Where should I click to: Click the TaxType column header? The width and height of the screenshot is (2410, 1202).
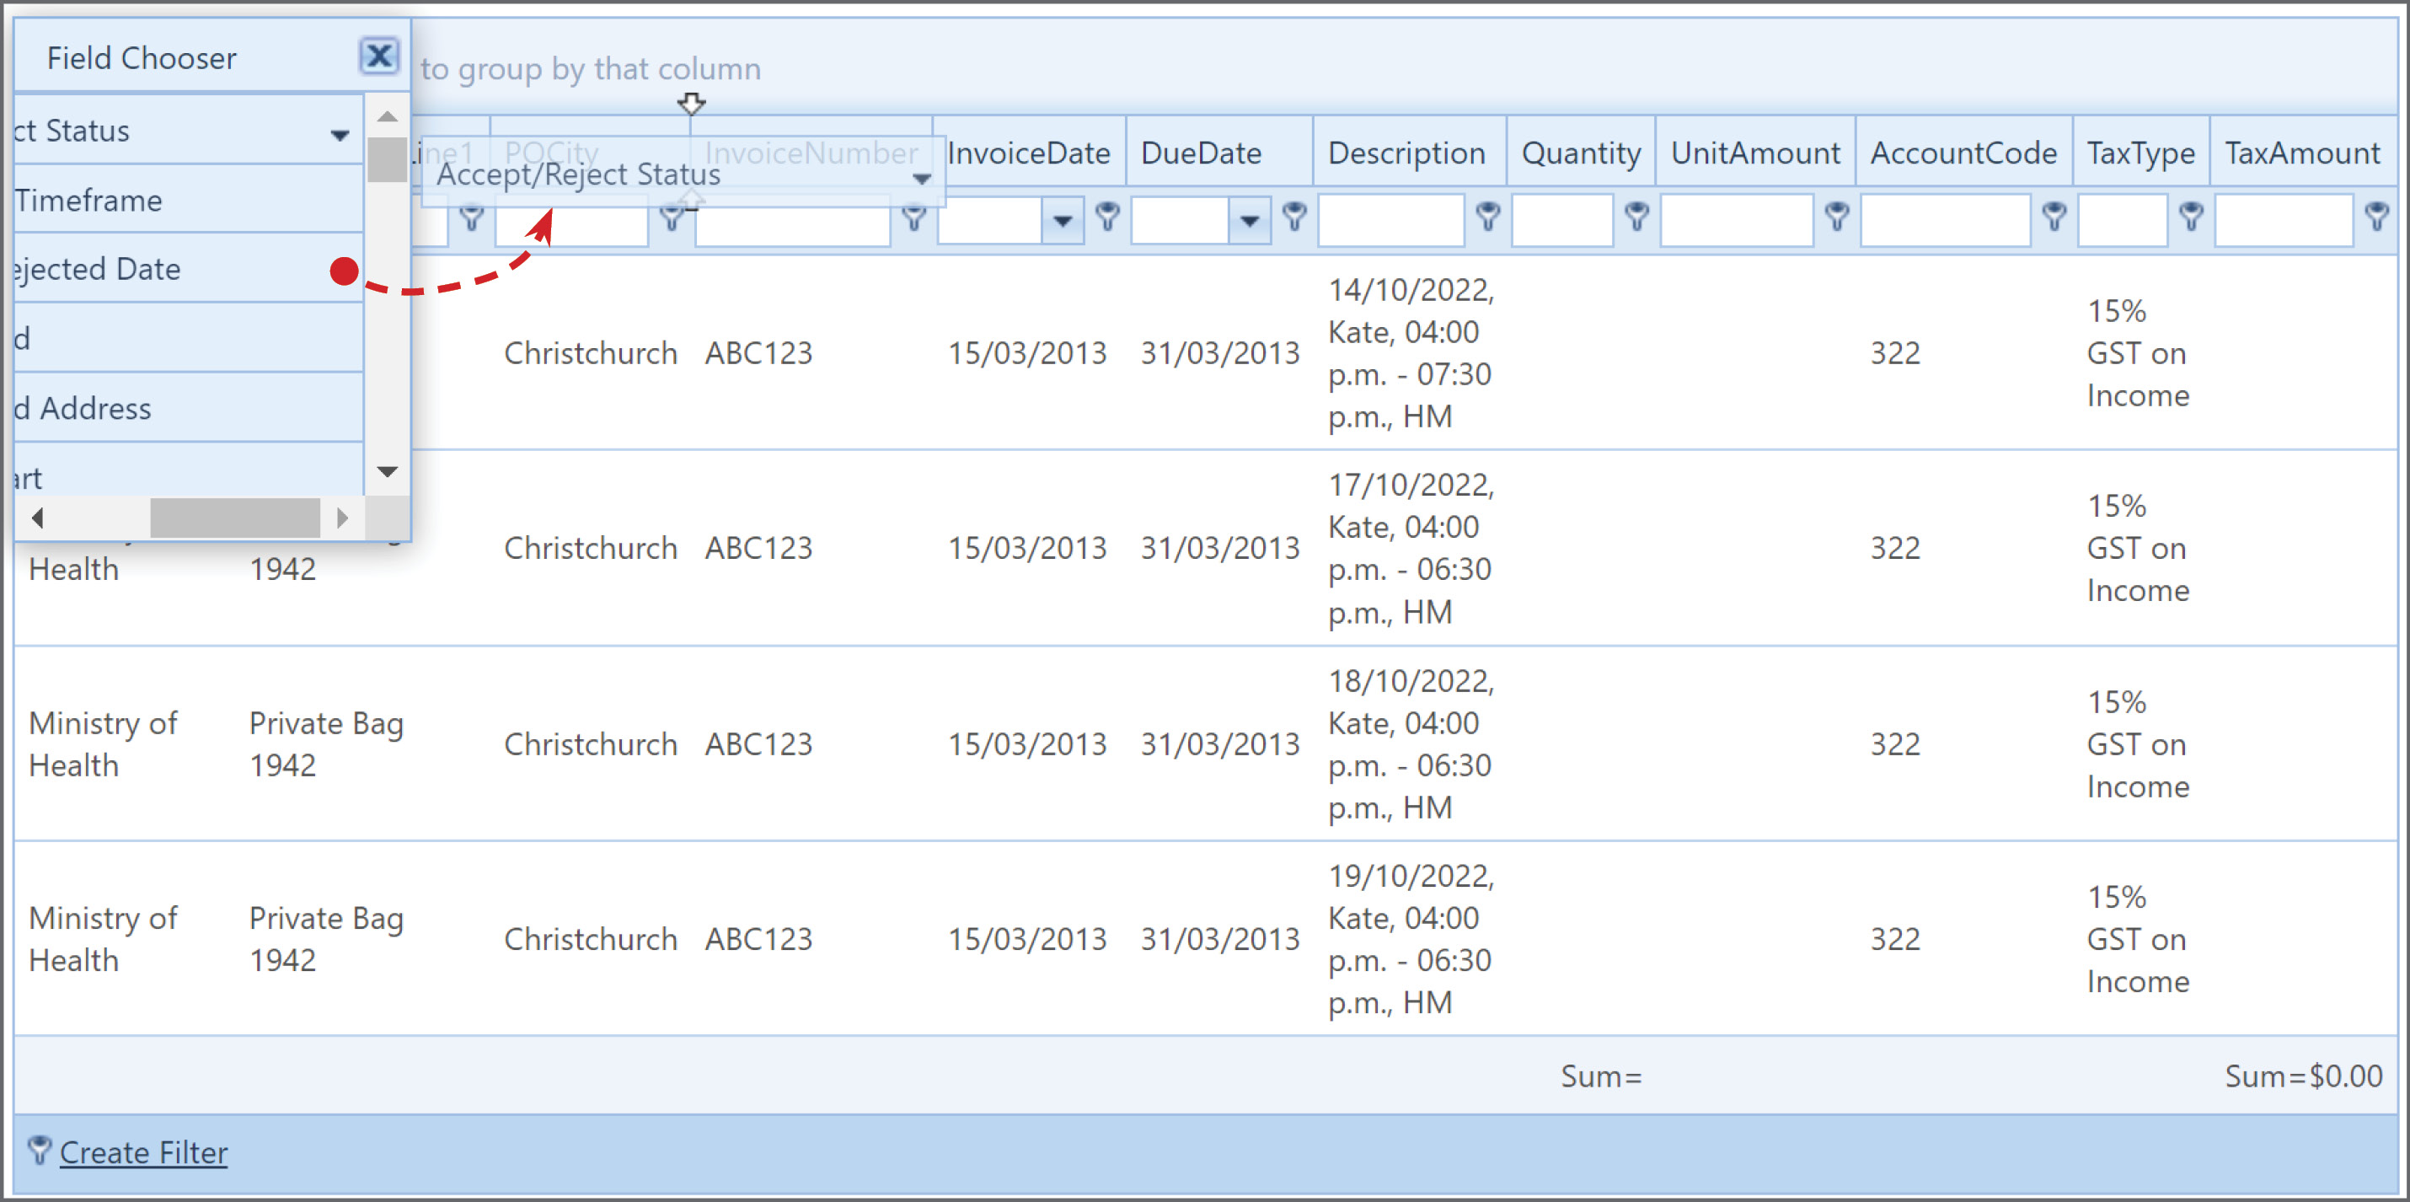click(x=2141, y=153)
